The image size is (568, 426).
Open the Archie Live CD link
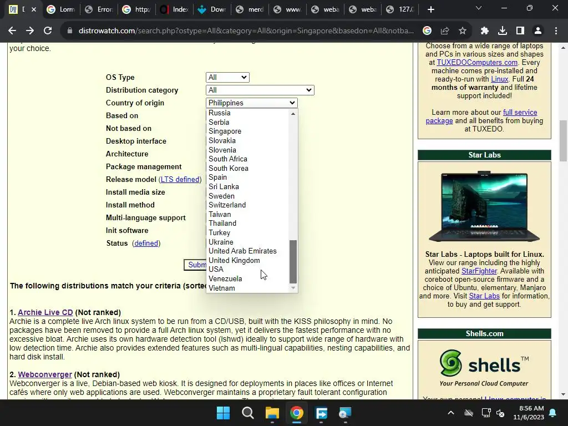[x=45, y=312]
